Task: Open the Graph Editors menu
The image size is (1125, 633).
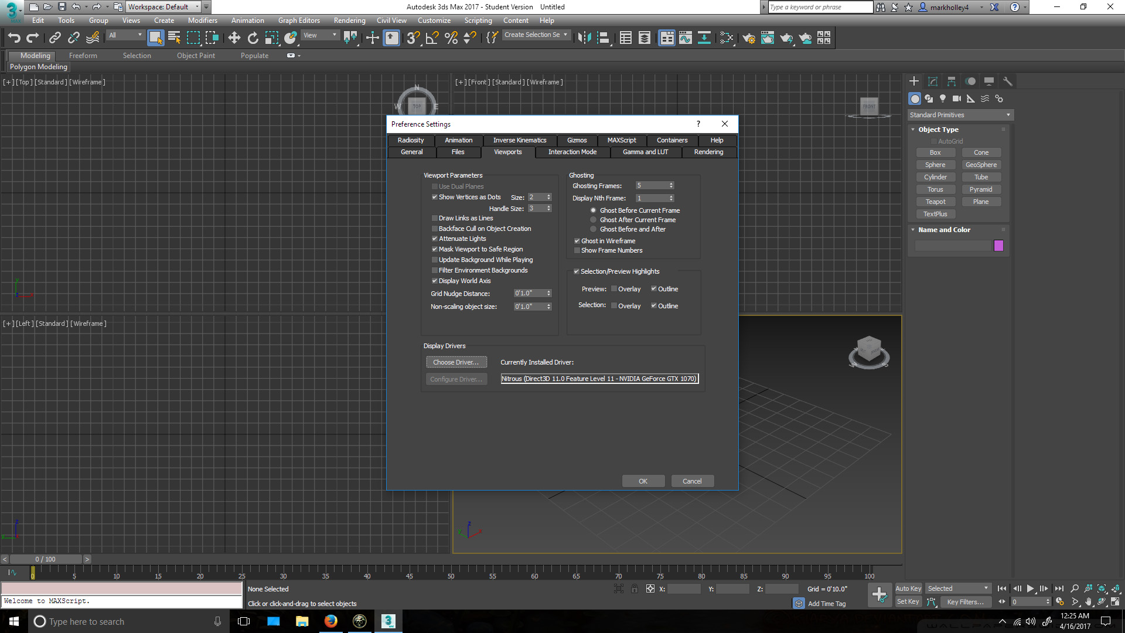Action: click(x=299, y=21)
